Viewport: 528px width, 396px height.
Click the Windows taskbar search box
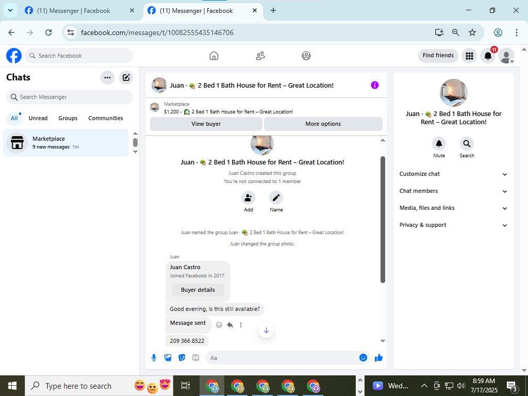click(x=99, y=386)
